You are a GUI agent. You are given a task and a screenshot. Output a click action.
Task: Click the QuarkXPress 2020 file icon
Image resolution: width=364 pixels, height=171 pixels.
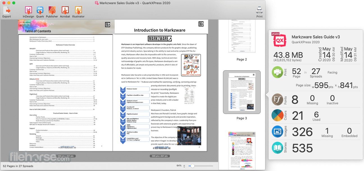(279, 39)
